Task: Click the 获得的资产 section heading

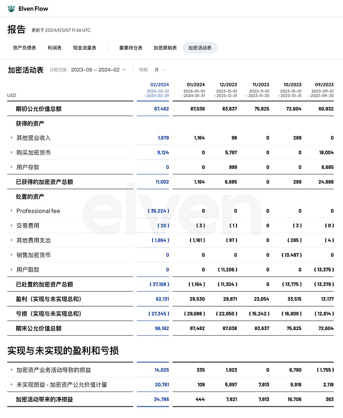Action: pos(30,124)
